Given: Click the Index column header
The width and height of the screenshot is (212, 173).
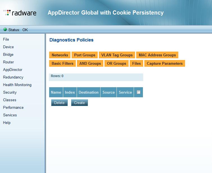Looking at the screenshot, I should [x=70, y=92].
